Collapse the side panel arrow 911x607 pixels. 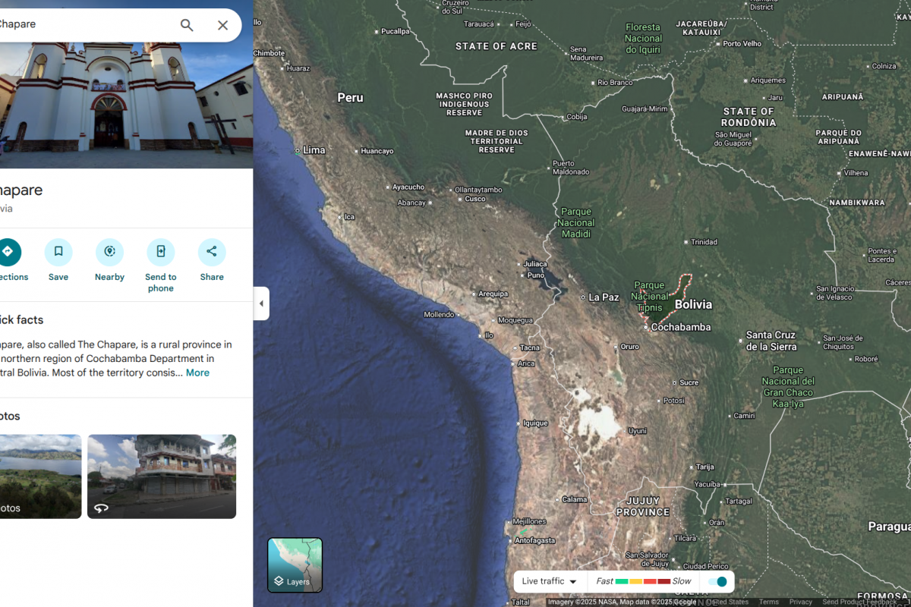261,303
